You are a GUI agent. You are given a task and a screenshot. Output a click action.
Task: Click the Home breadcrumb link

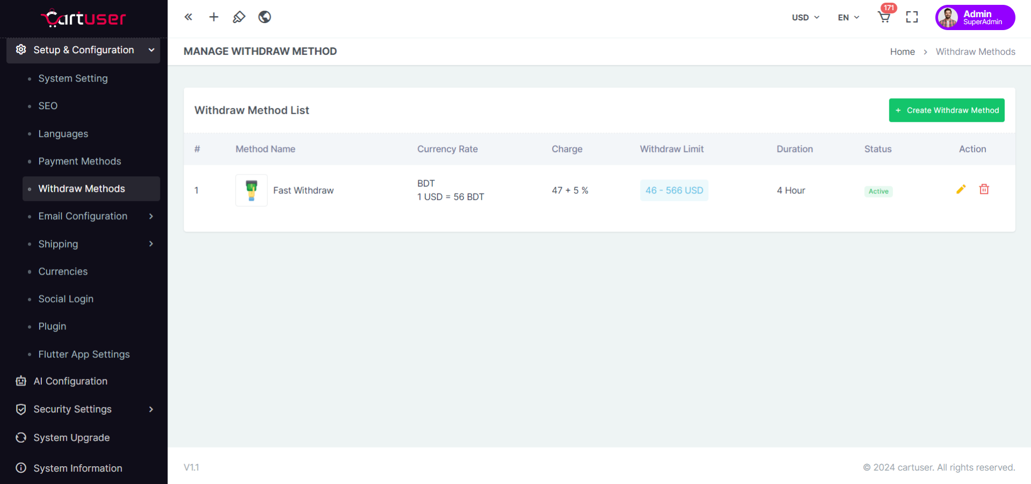(x=902, y=52)
